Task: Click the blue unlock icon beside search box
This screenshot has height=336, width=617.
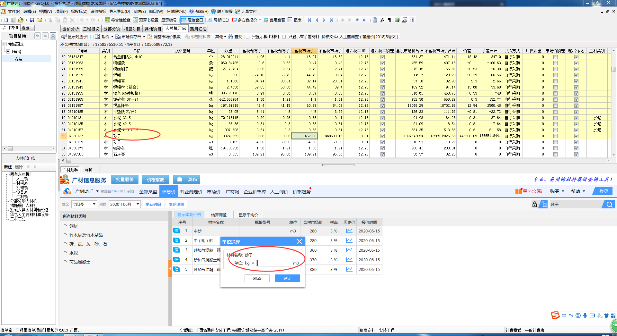Action: (543, 204)
